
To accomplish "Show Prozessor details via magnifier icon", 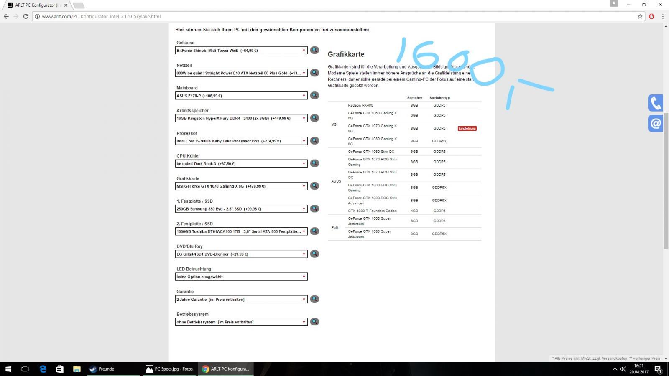I will [x=314, y=140].
